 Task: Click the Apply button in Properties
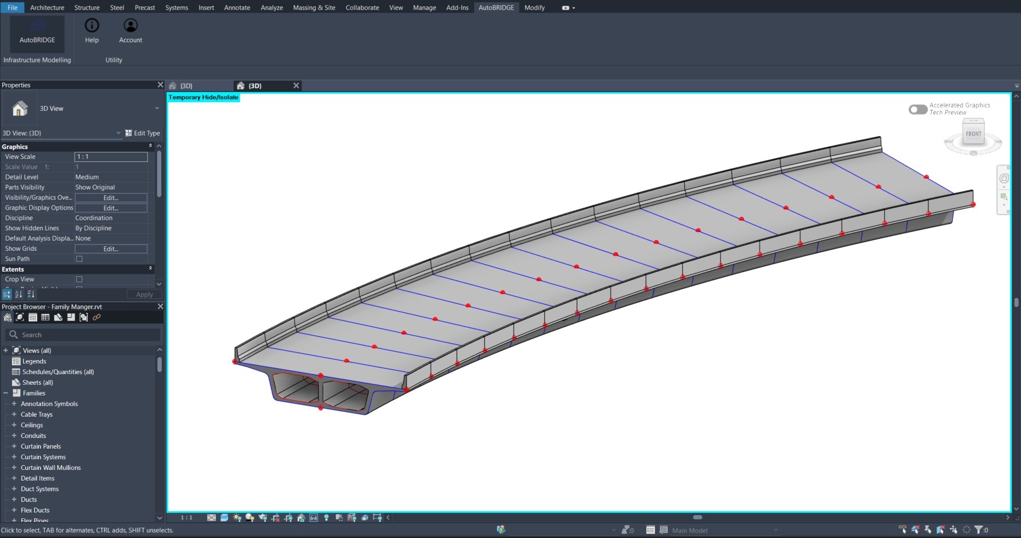(144, 295)
